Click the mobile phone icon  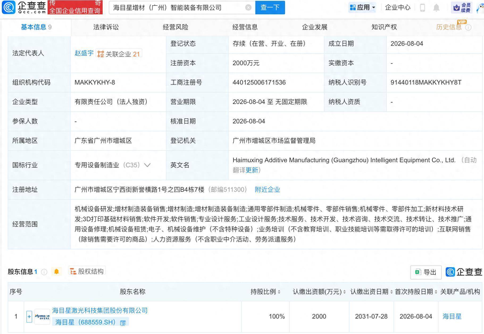pyautogui.click(x=422, y=8)
